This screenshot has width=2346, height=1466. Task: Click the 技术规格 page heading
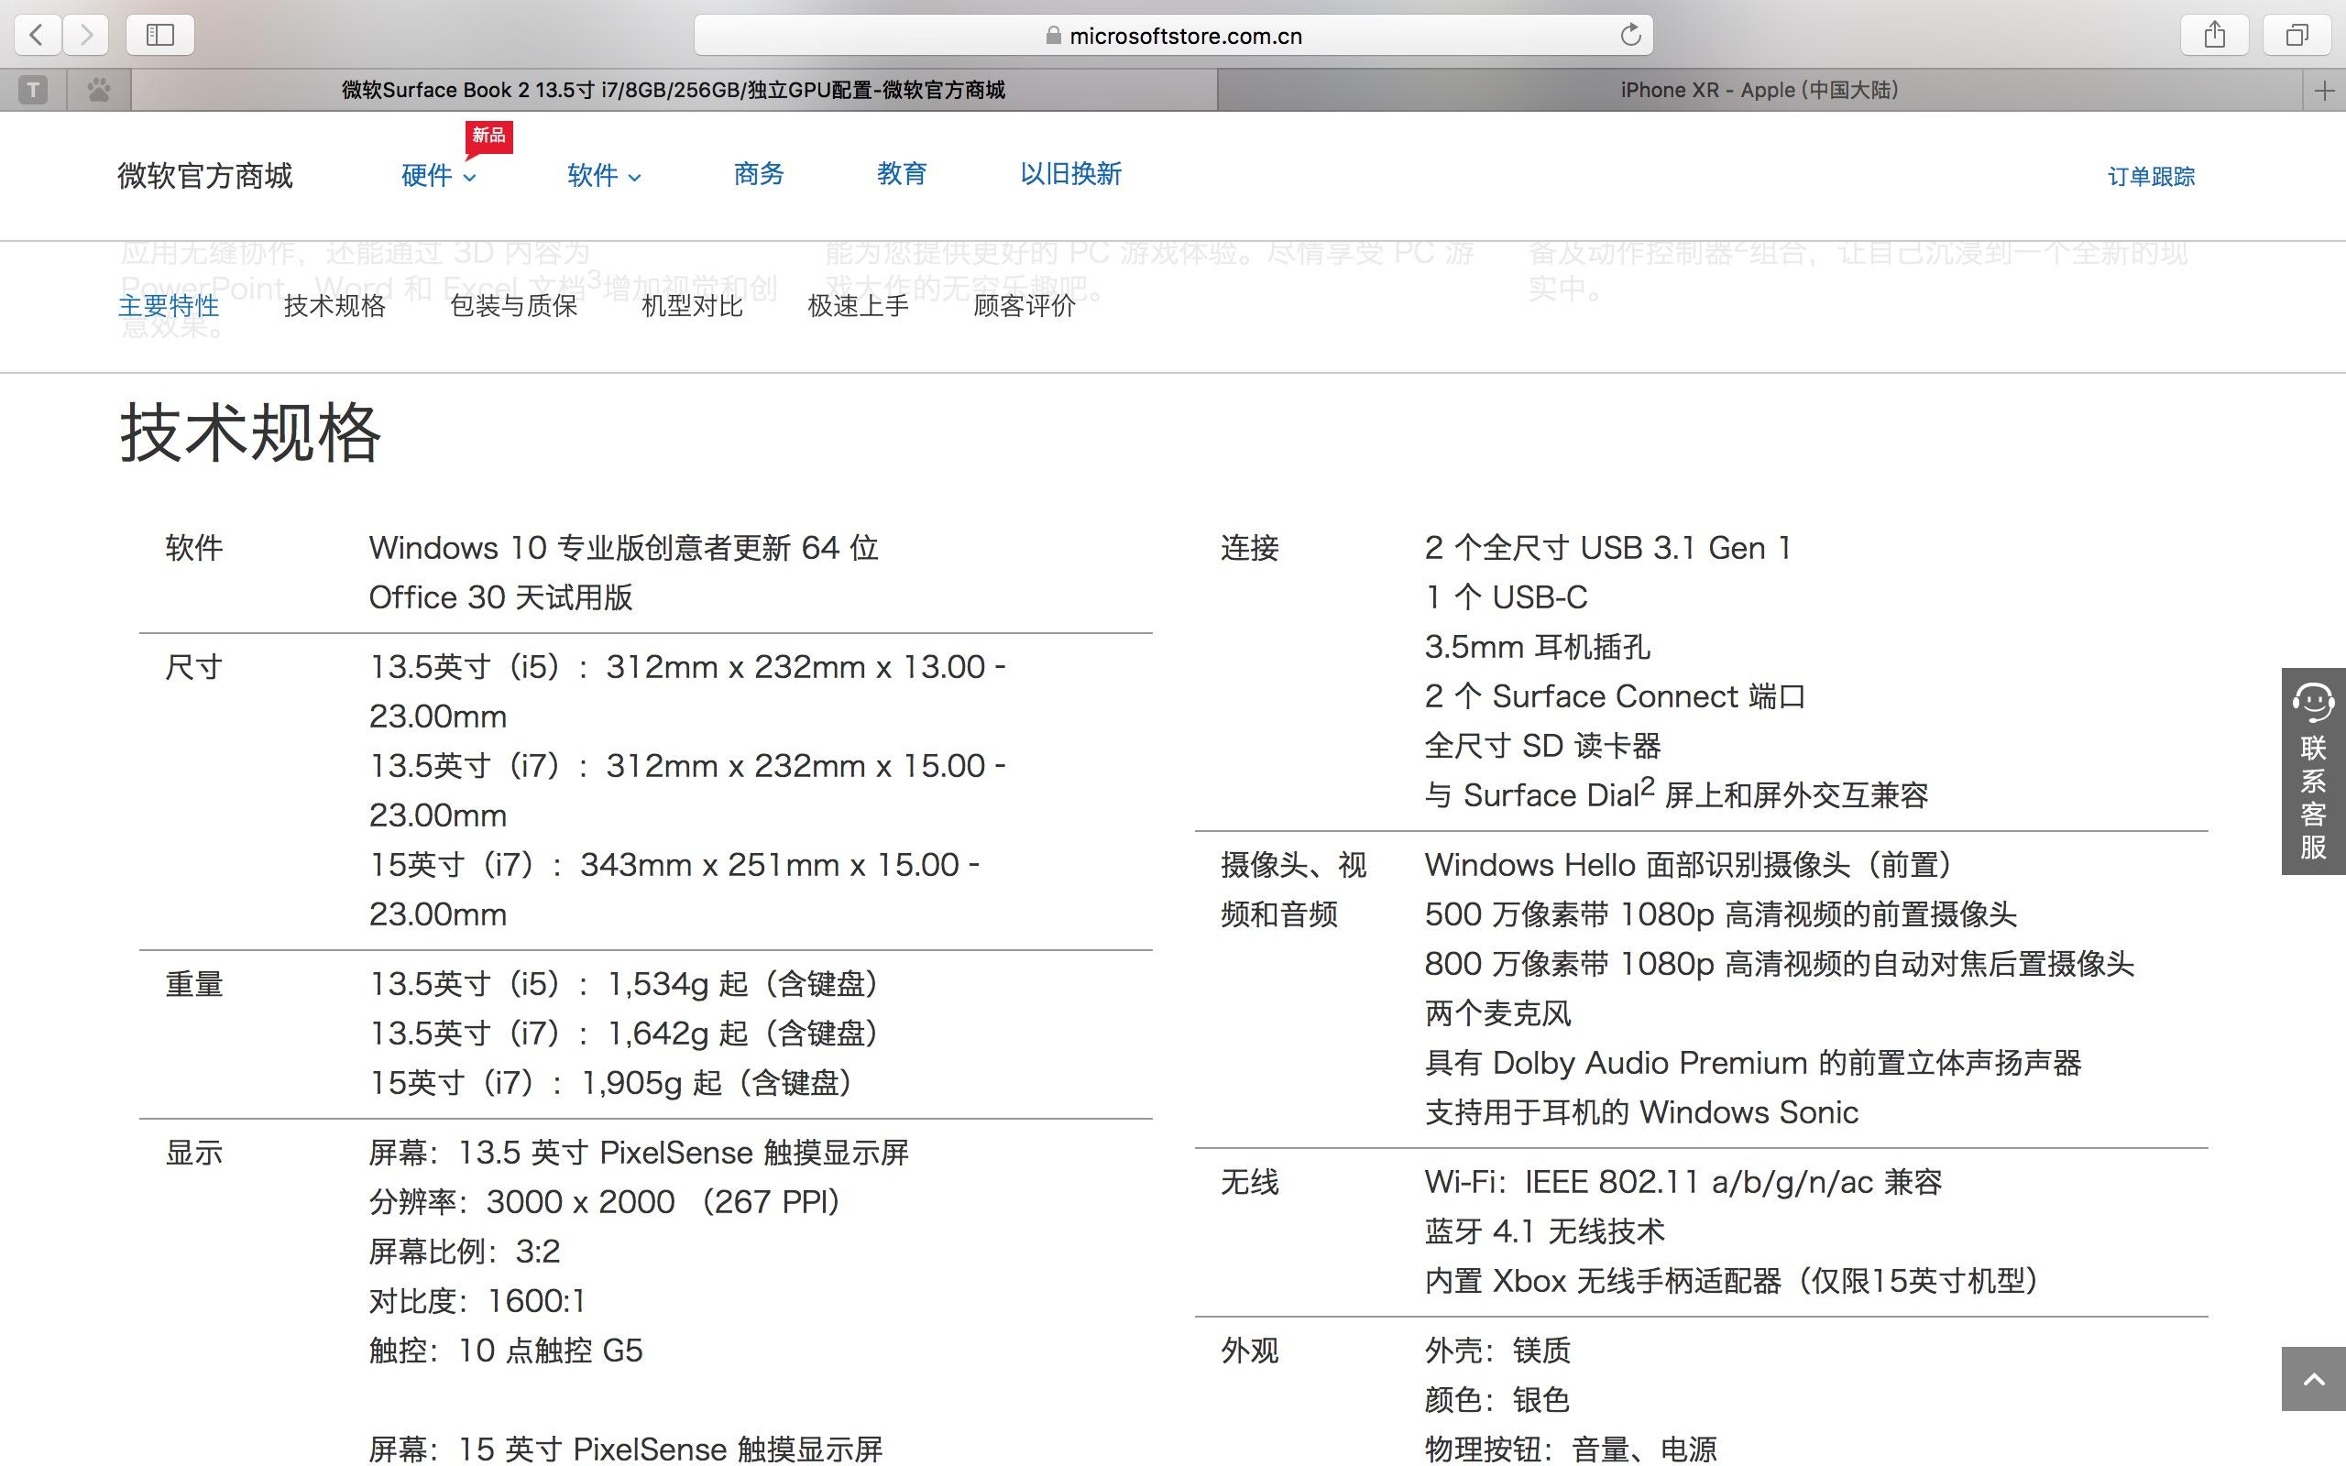pyautogui.click(x=250, y=432)
